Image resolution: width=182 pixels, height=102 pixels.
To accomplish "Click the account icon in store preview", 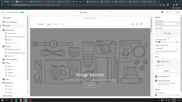I will tap(137, 24).
